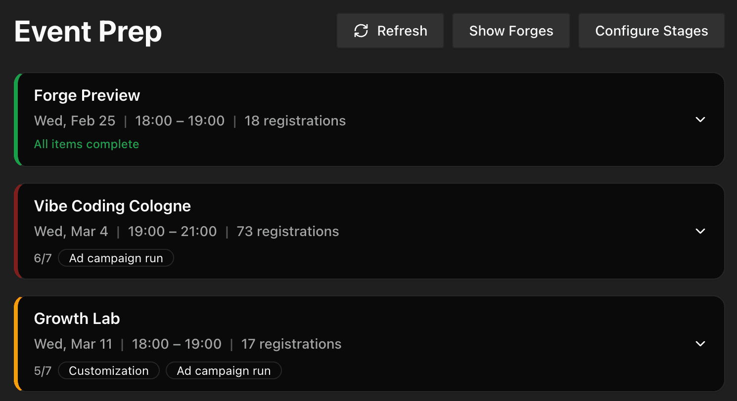Click the 6/7 progress counter on Vibe Coding Cologne

coord(43,258)
